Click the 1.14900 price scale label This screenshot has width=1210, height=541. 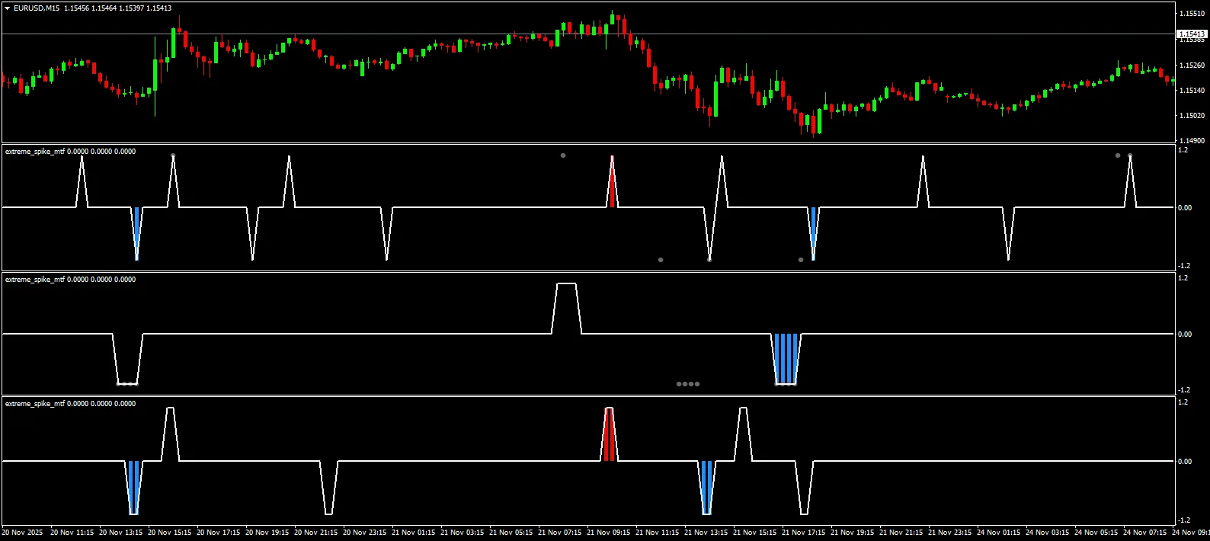tap(1192, 141)
